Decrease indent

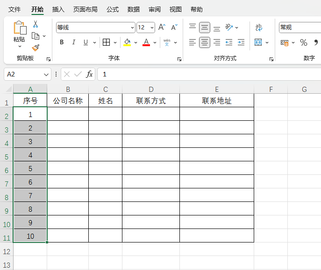229,42
